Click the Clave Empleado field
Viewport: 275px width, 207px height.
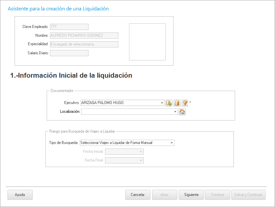coord(69,27)
